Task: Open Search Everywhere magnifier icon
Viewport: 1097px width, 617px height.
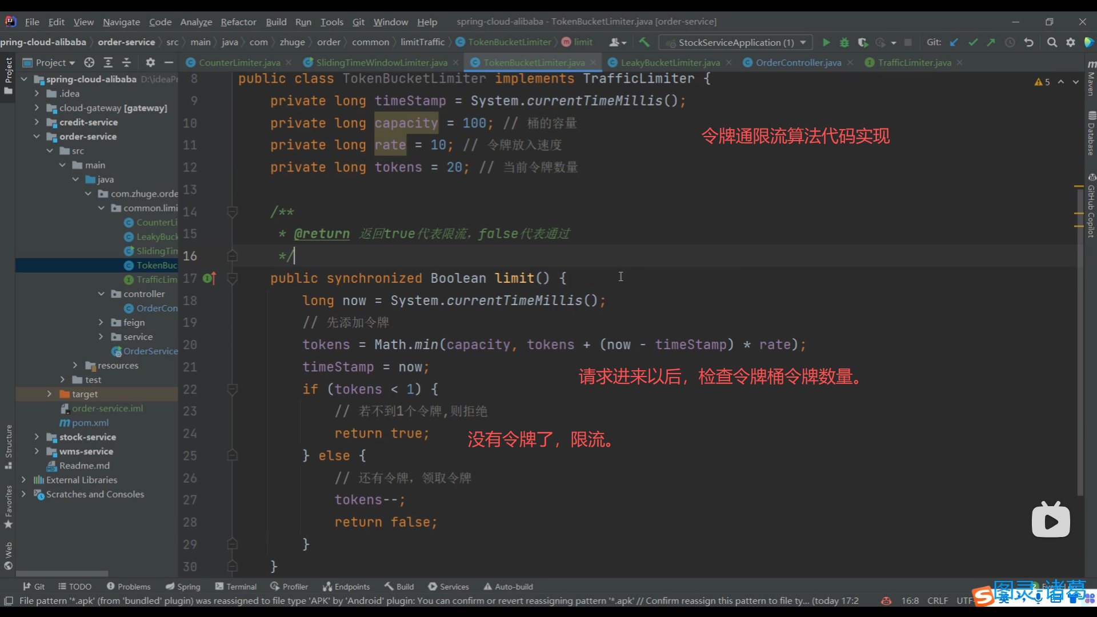Action: [x=1052, y=42]
